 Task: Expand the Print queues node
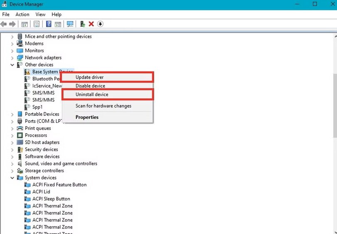click(12, 128)
